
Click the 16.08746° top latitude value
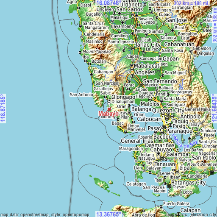[108, 3]
